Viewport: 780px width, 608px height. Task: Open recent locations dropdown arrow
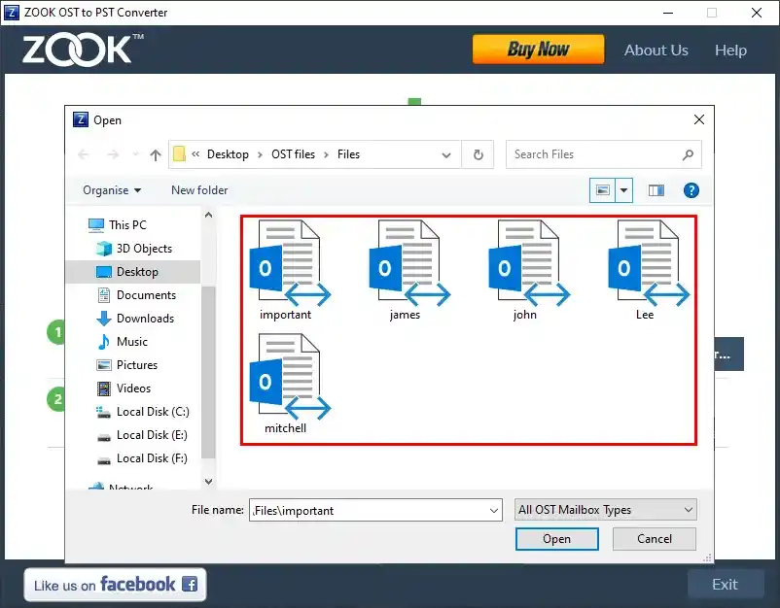click(135, 155)
